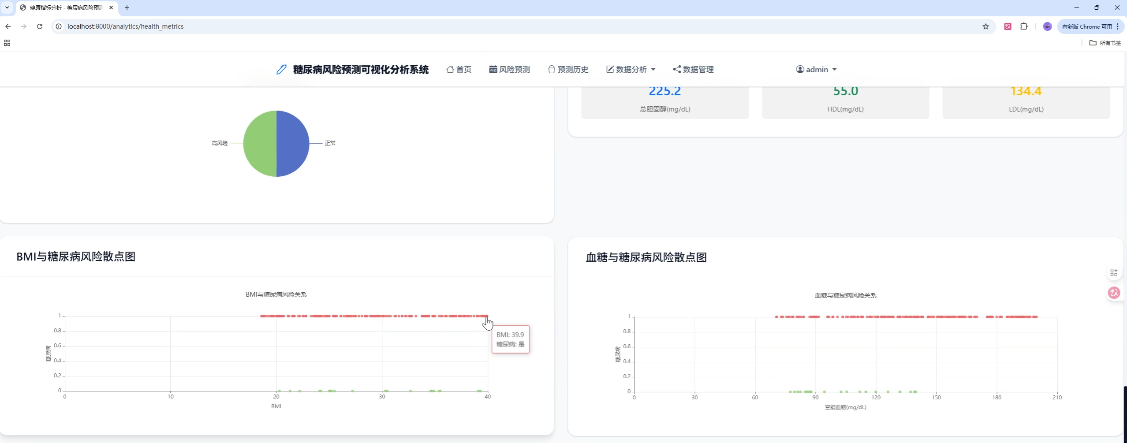1127x443 pixels.
Task: Open 所有书签 from the bookmarks bar
Action: [1105, 43]
